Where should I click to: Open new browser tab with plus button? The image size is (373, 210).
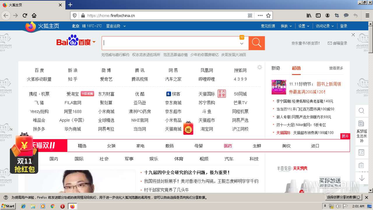pyautogui.click(x=70, y=5)
